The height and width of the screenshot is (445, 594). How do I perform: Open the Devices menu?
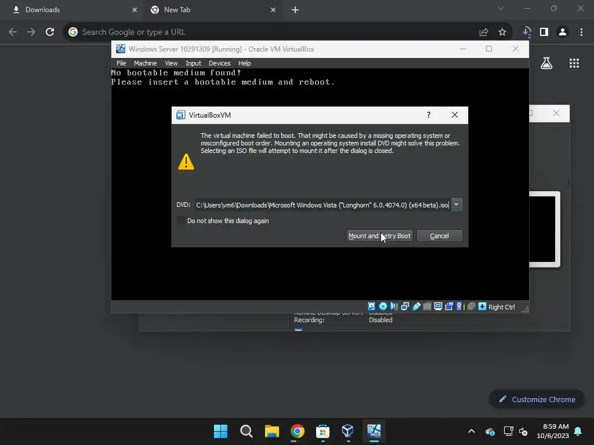(219, 63)
